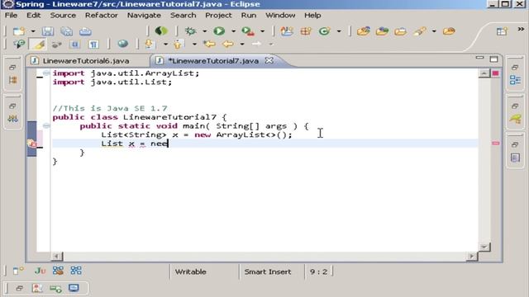Click the error marker on line 9
529x297 pixels.
[x=32, y=144]
